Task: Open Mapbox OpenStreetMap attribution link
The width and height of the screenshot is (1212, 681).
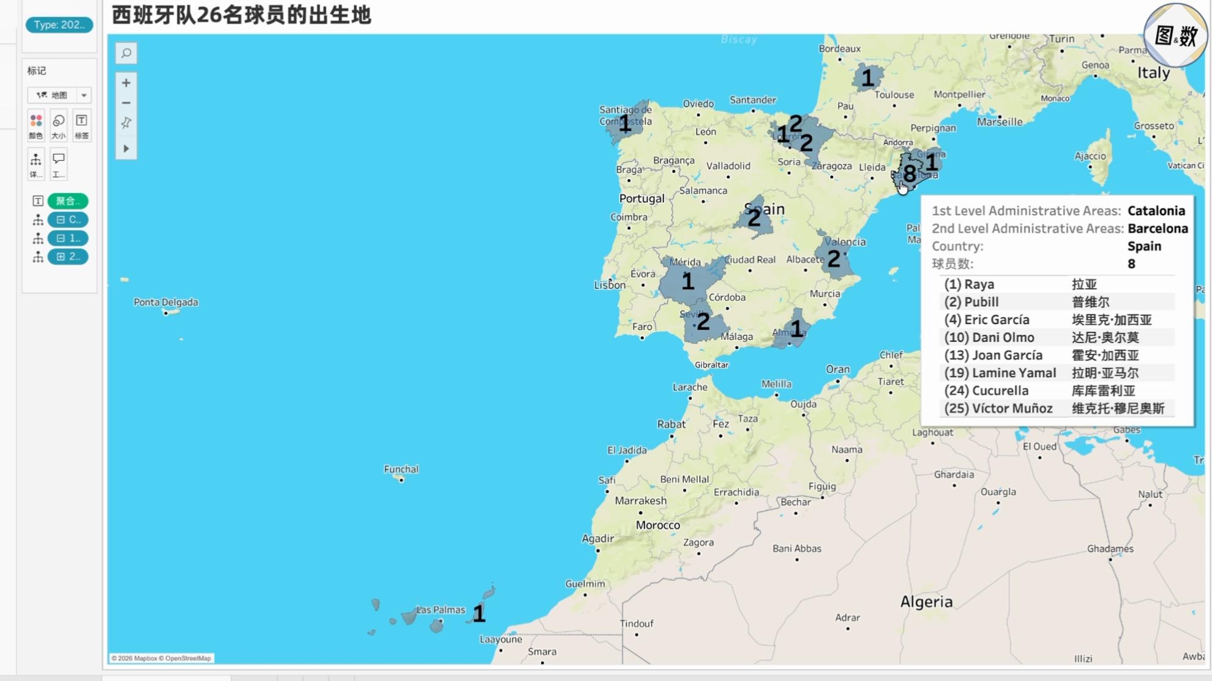Action: 162,658
